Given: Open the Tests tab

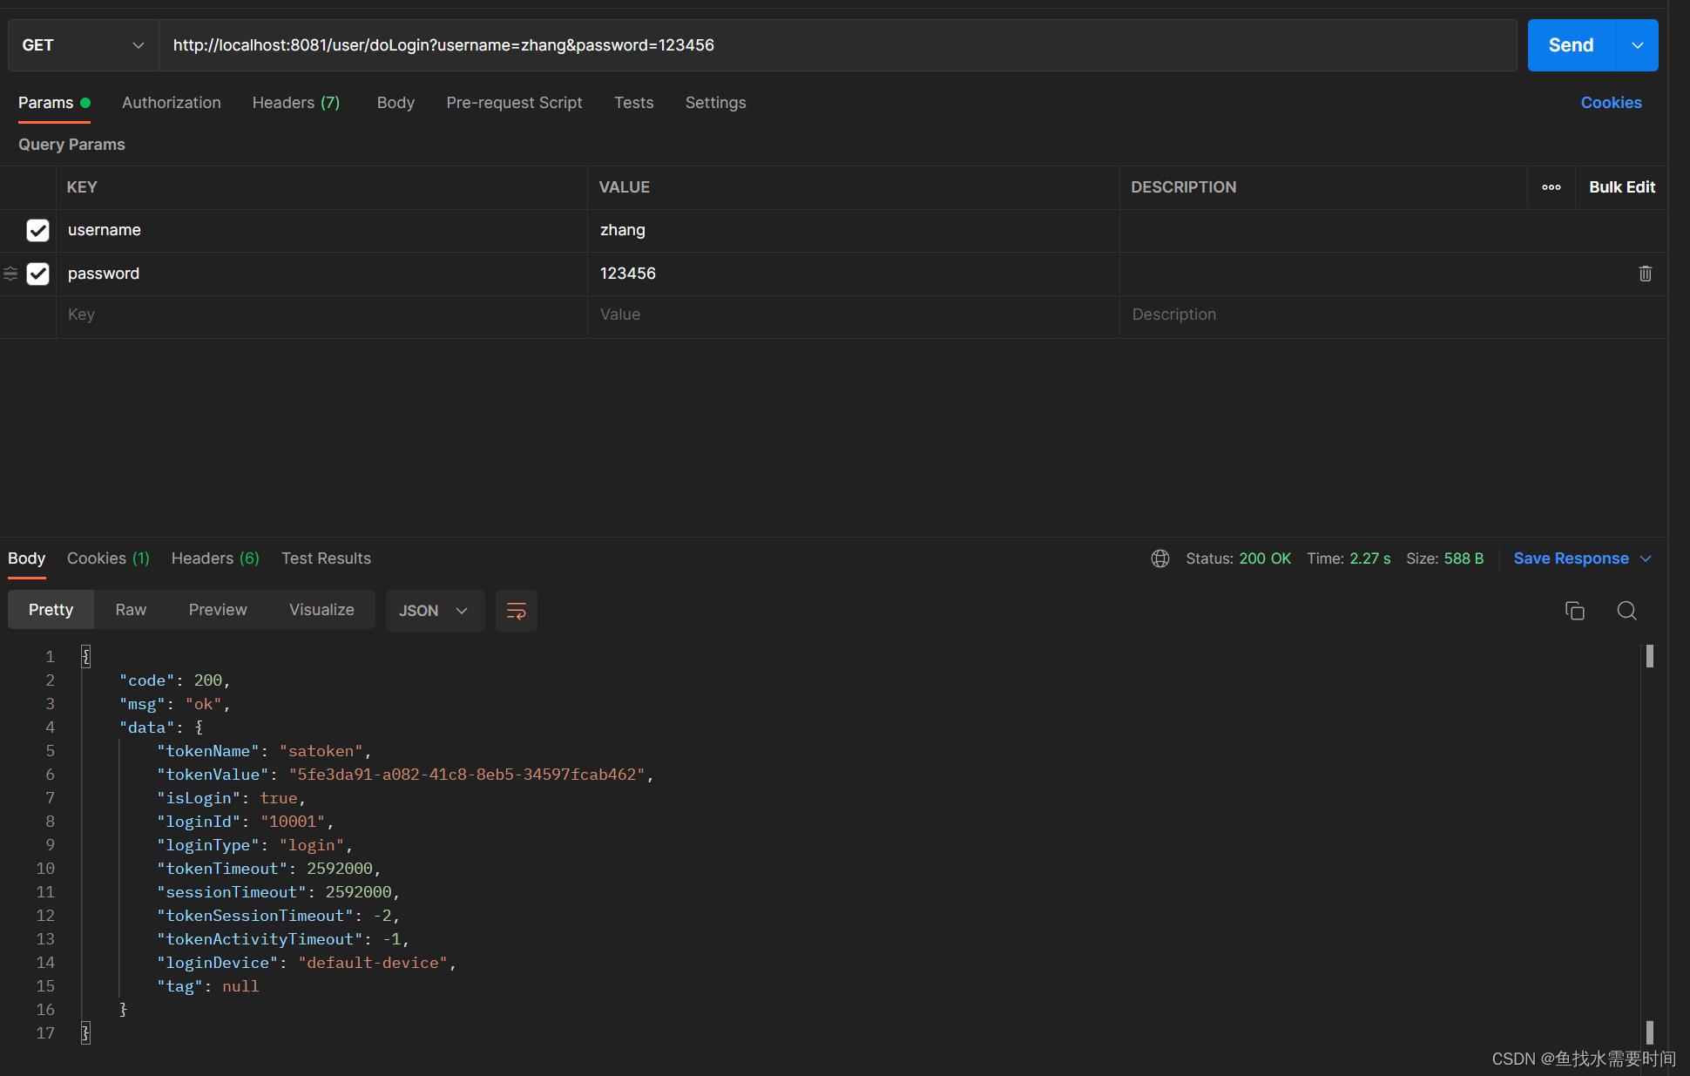Looking at the screenshot, I should [633, 103].
